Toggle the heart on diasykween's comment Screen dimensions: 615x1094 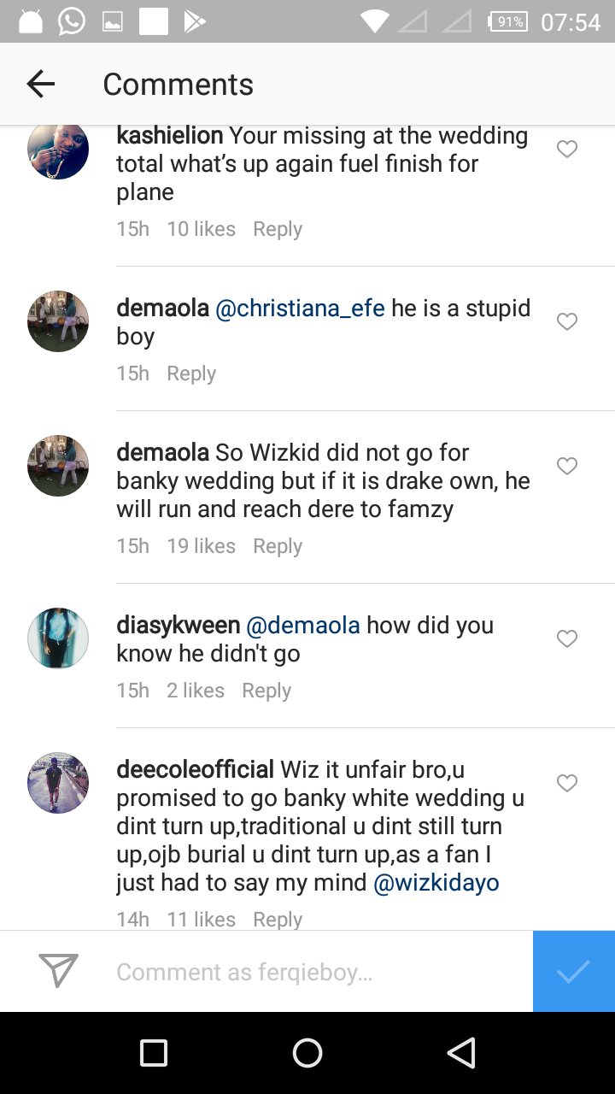pos(566,638)
